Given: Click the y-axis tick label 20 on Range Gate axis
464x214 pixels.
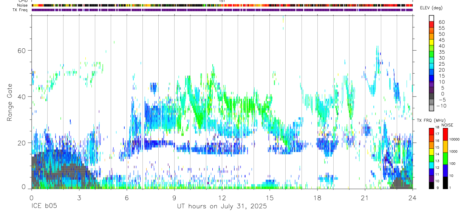Looking at the screenshot, I should click(22, 143).
